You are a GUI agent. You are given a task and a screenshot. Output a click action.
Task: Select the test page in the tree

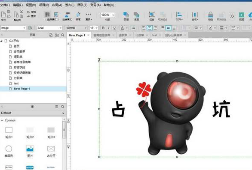(x=16, y=84)
